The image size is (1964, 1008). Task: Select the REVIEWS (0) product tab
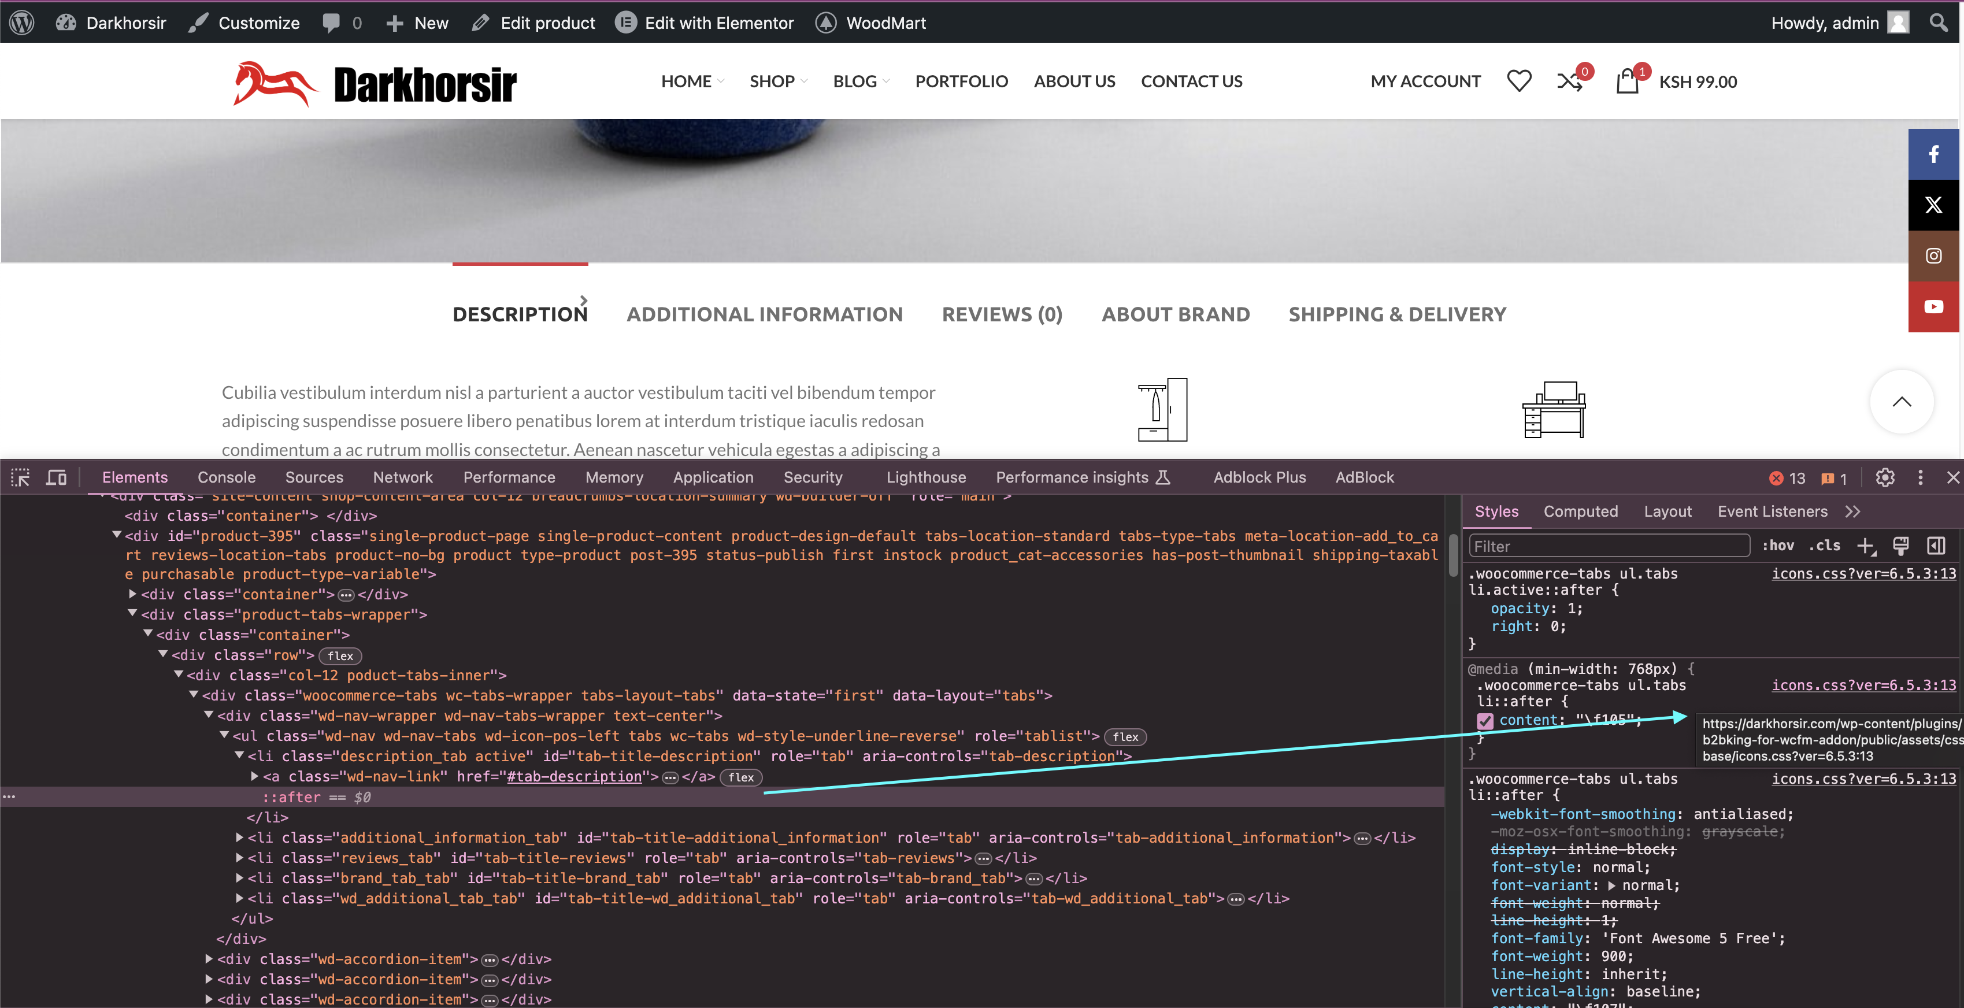pos(1002,314)
